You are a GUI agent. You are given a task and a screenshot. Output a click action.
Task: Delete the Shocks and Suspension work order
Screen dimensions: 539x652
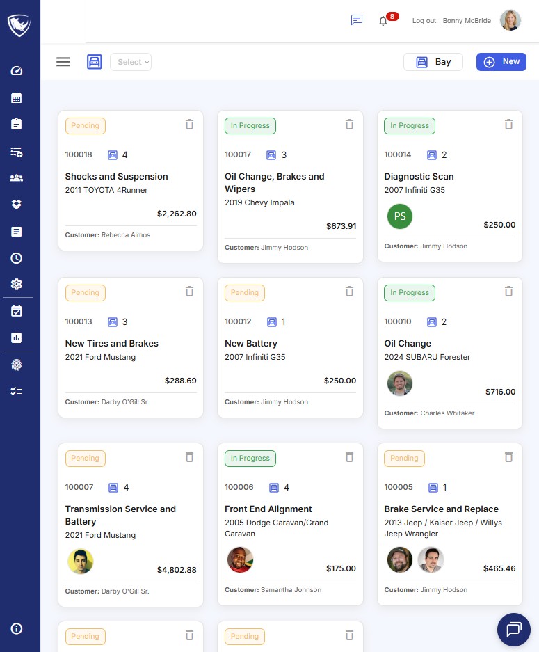pos(189,125)
